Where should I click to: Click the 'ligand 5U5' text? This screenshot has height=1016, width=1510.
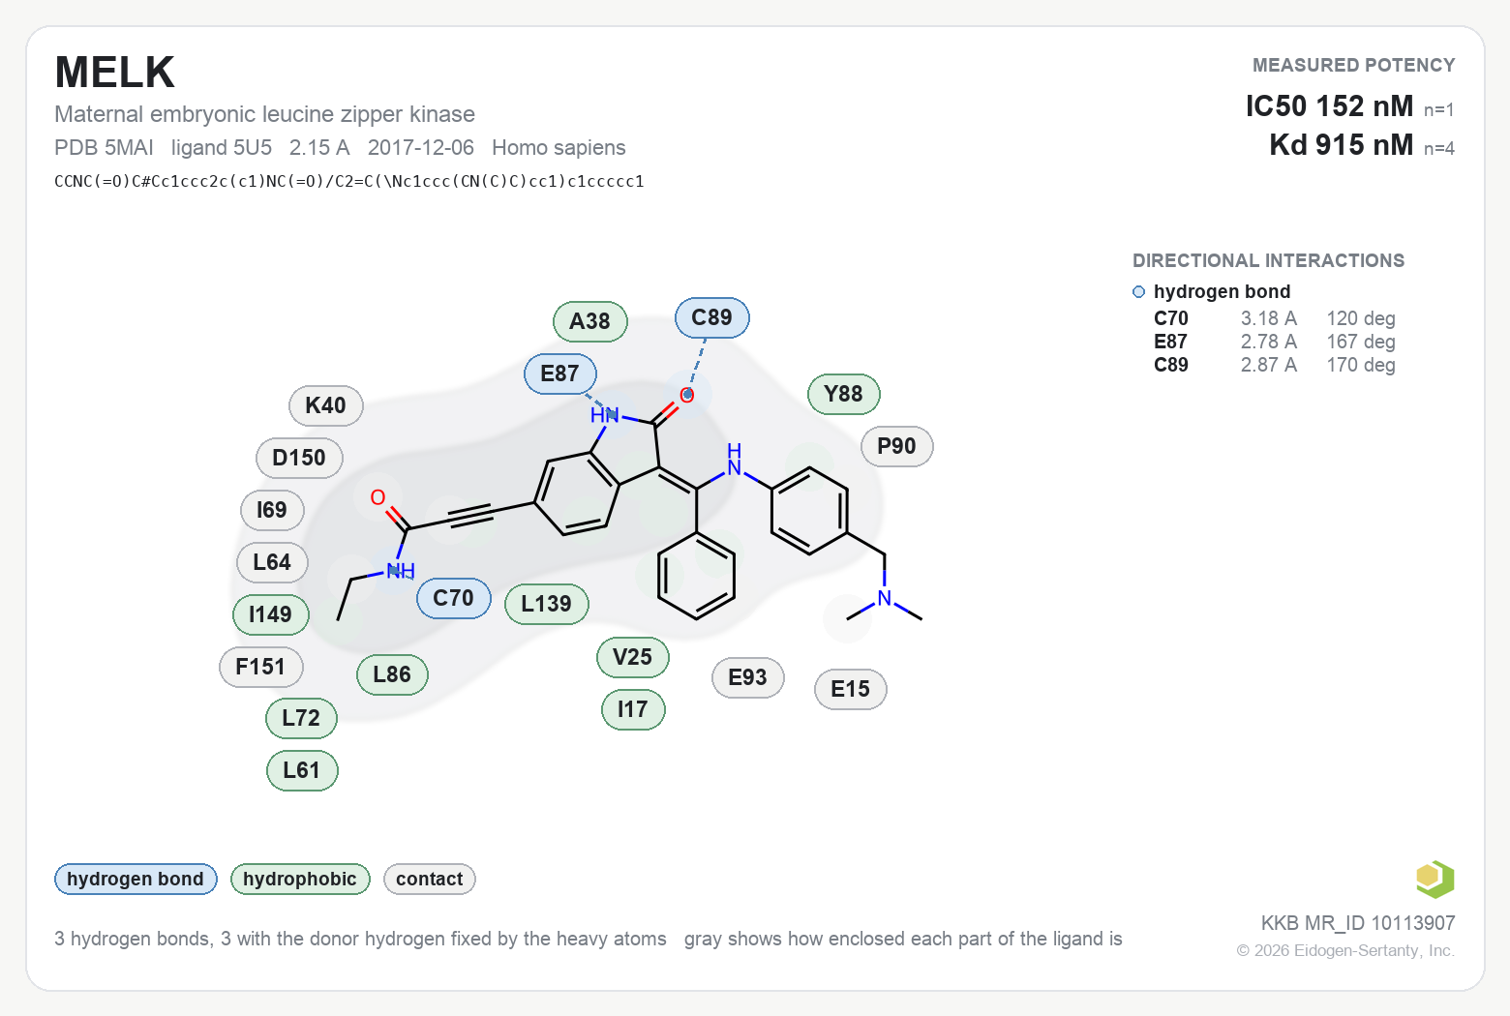click(x=222, y=147)
